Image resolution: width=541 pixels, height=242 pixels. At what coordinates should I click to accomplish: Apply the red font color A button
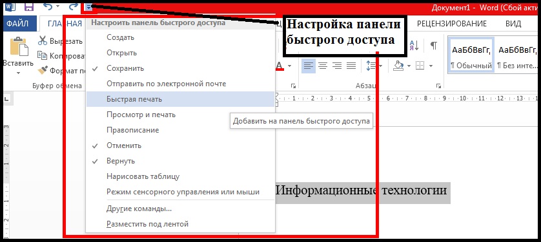pyautogui.click(x=280, y=66)
